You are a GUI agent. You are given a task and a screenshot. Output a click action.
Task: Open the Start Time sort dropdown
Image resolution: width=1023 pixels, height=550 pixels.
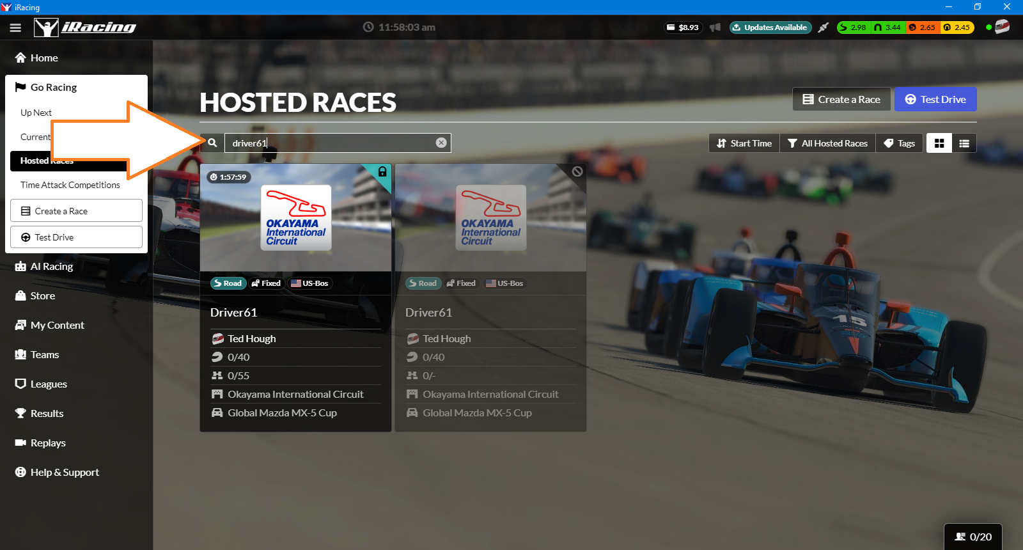click(744, 143)
